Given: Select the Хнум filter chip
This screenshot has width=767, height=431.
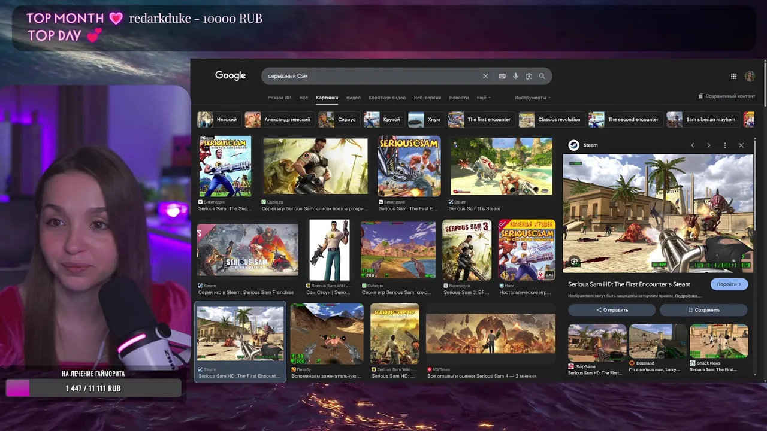Looking at the screenshot, I should coord(427,119).
